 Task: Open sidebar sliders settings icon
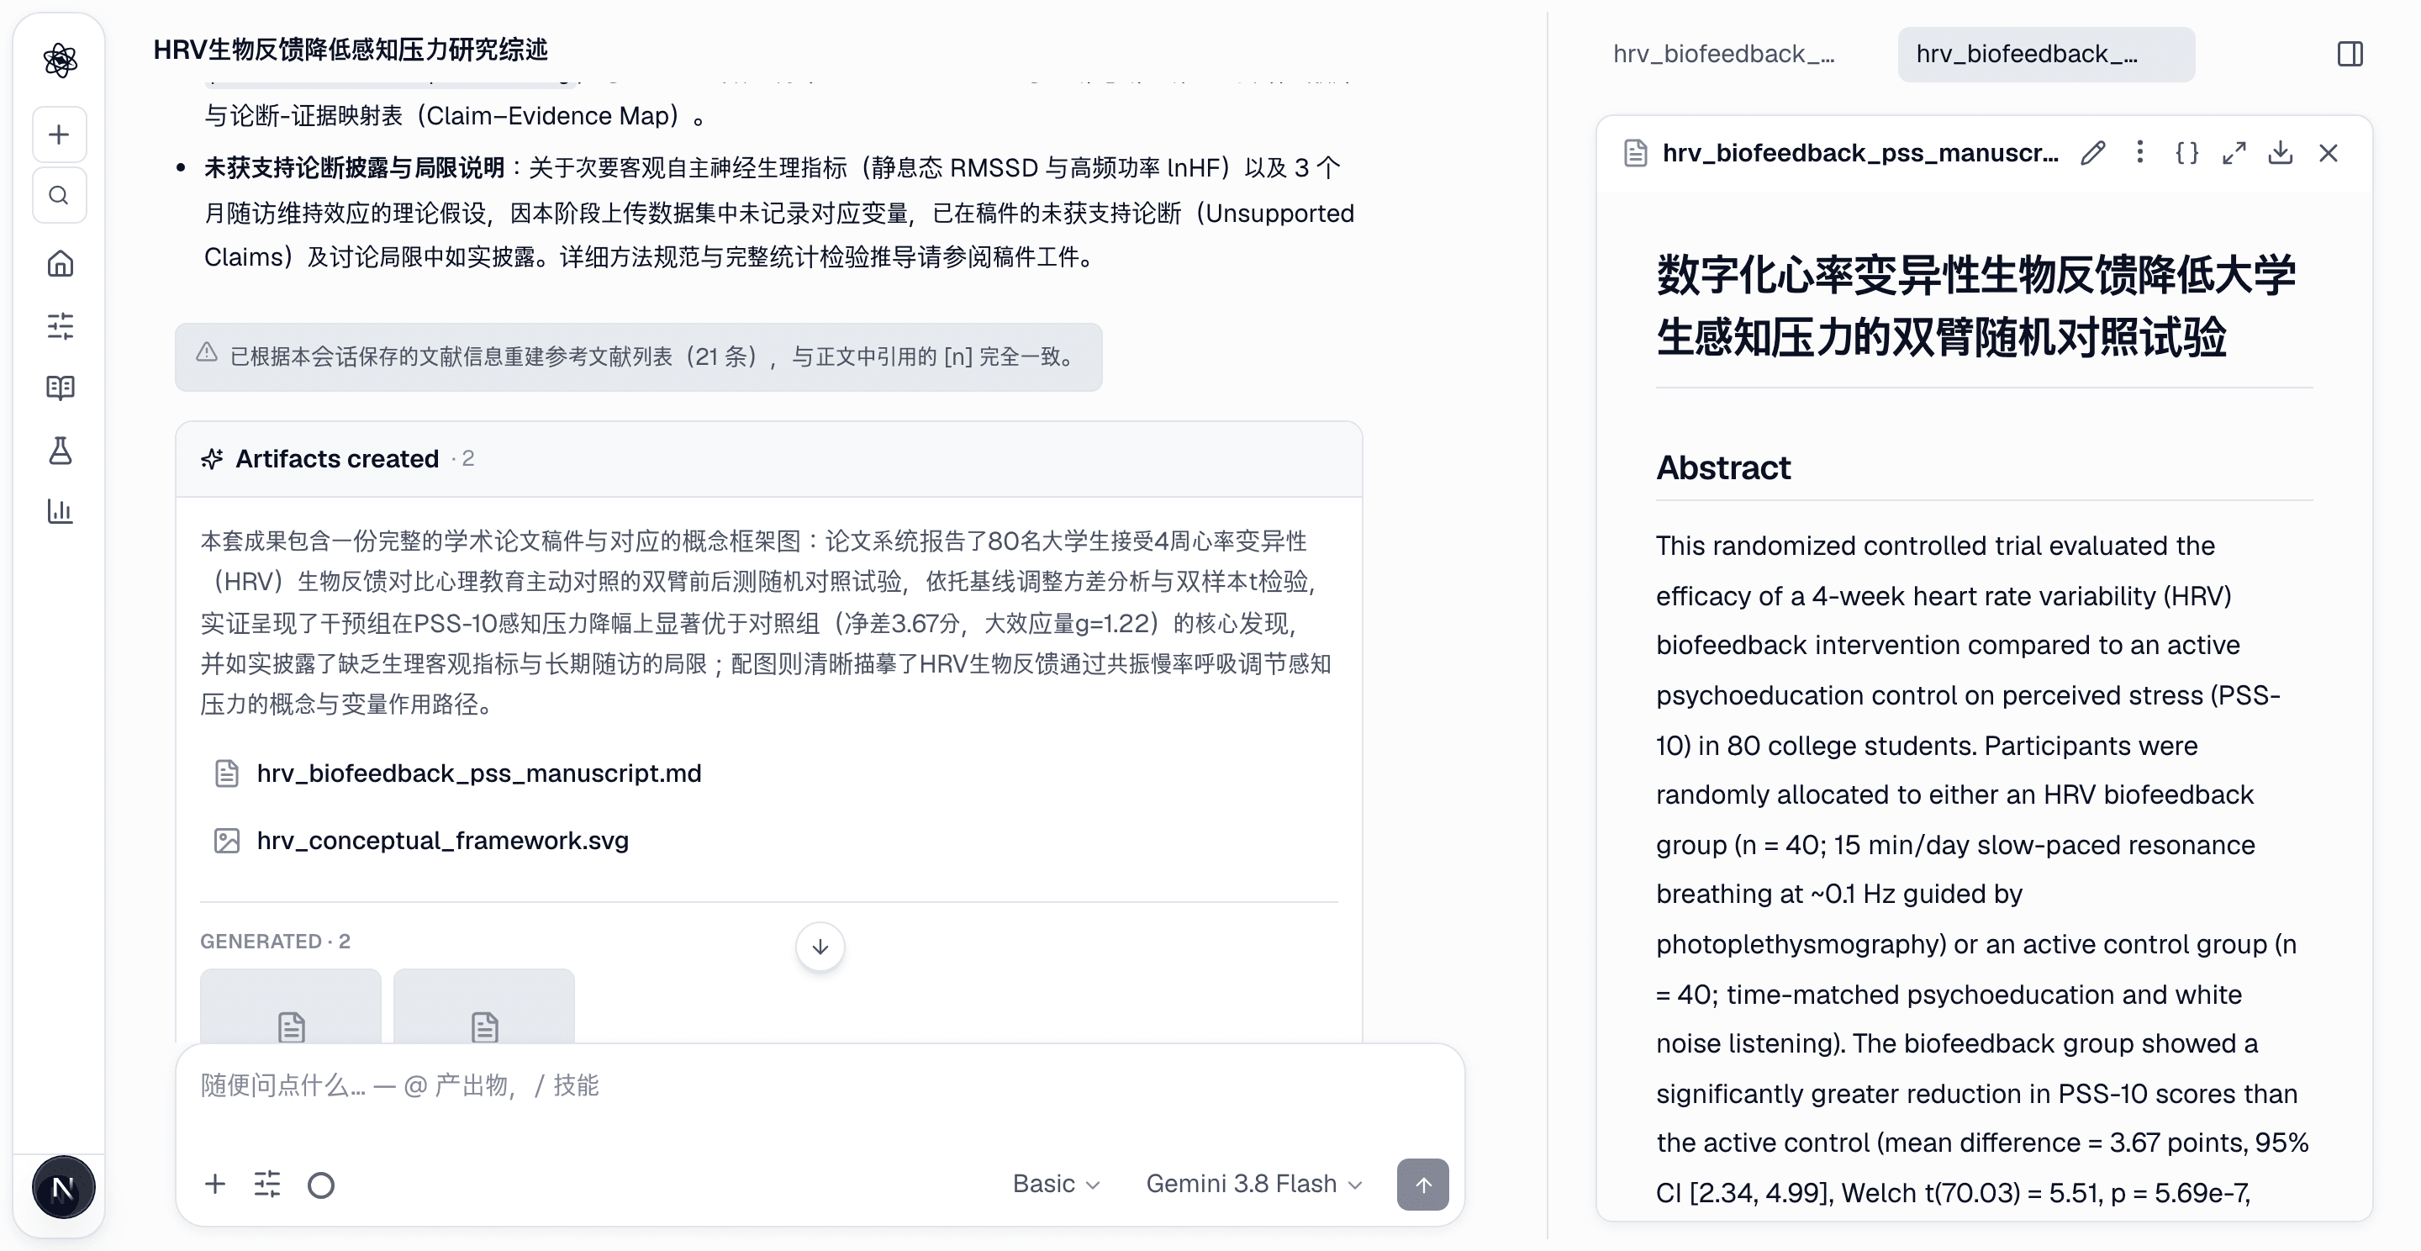click(61, 326)
